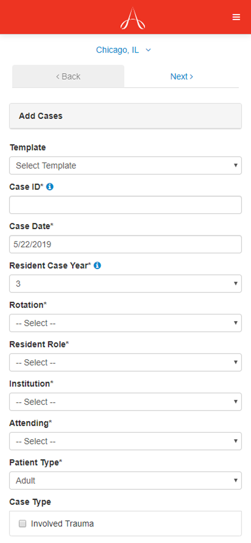Change the Patient Type from Adult
This screenshot has width=251, height=543.
(x=125, y=480)
